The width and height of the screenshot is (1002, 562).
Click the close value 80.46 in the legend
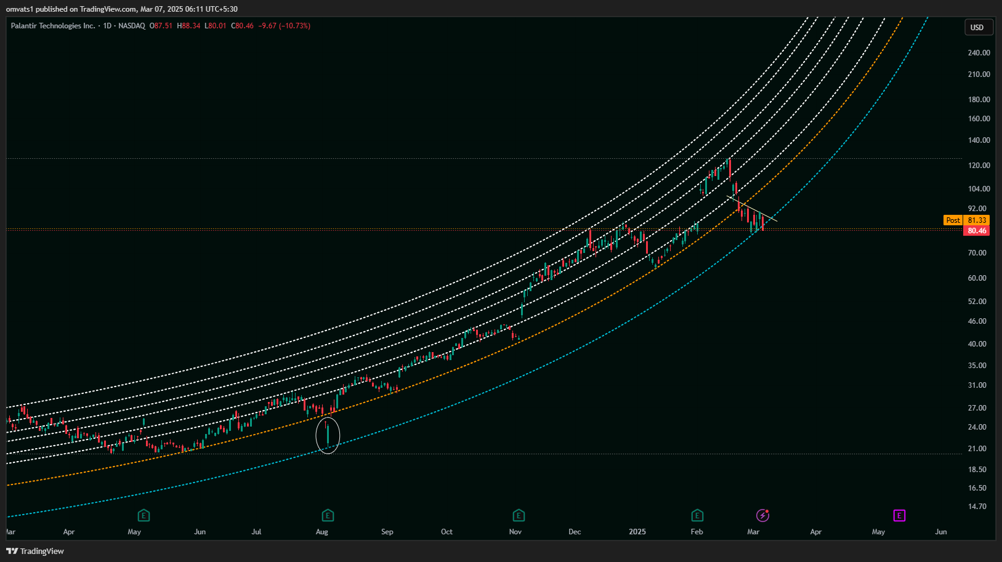(244, 26)
